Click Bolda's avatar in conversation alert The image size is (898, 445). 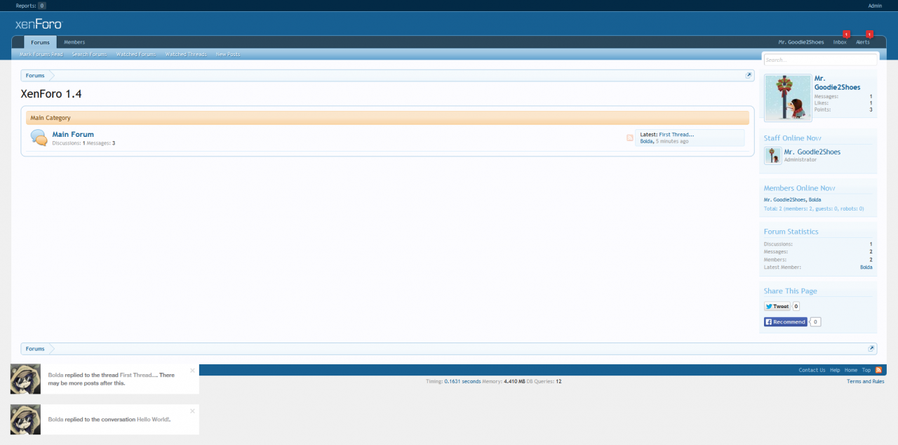25,419
